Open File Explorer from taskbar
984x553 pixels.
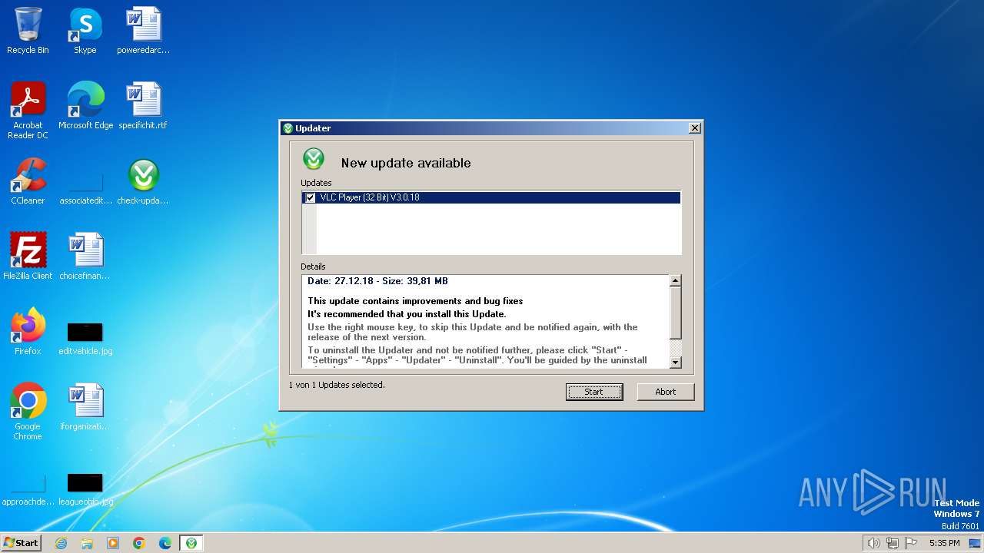(87, 543)
